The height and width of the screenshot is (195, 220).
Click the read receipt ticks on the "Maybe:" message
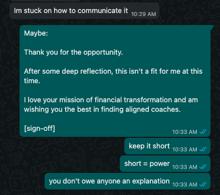tap(203, 132)
